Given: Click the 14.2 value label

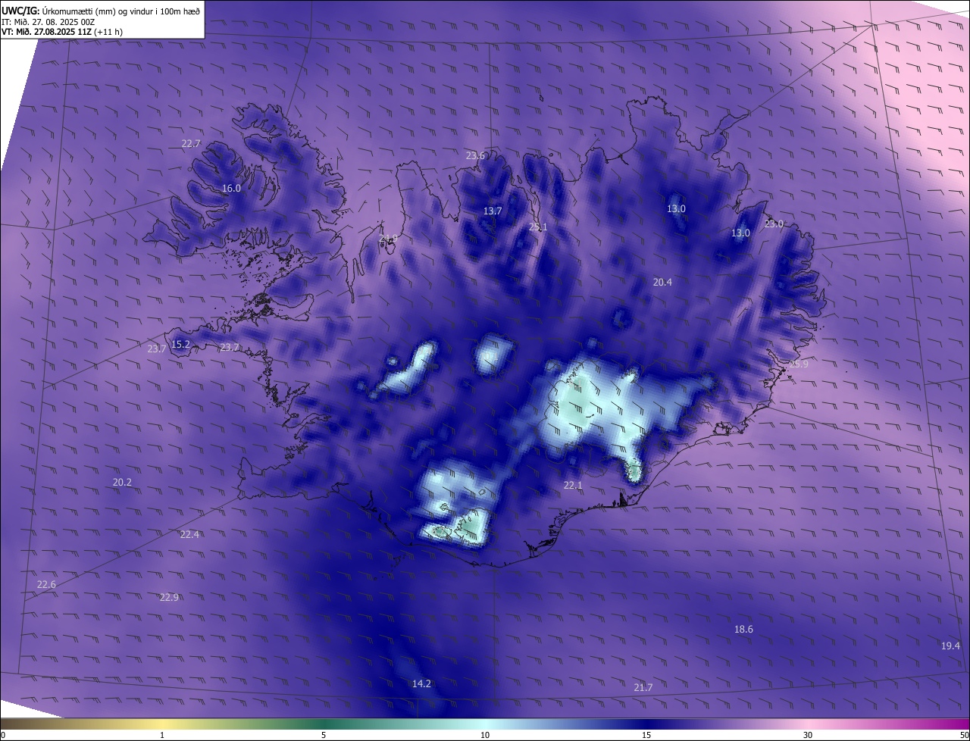Looking at the screenshot, I should coord(421,684).
